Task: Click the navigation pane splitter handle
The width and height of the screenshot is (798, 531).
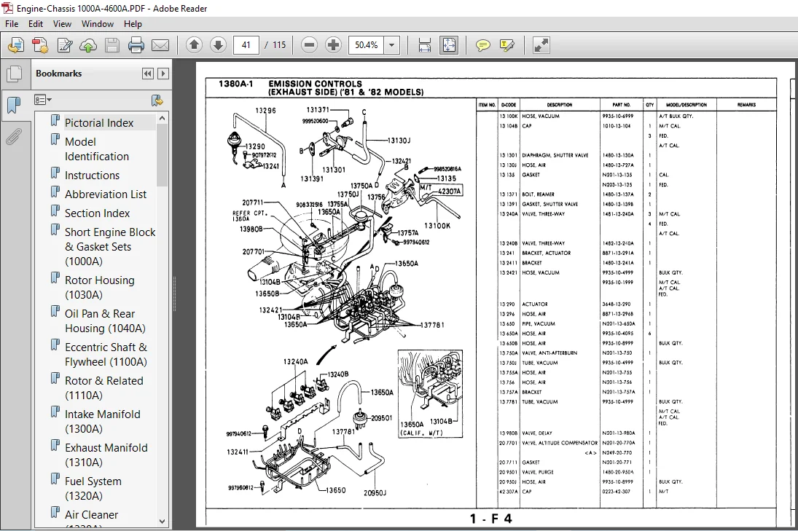Action: (x=174, y=294)
